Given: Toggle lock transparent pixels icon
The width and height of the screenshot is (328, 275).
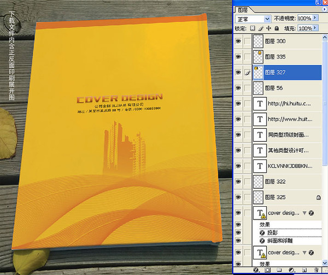Looking at the screenshot, I should 253,28.
